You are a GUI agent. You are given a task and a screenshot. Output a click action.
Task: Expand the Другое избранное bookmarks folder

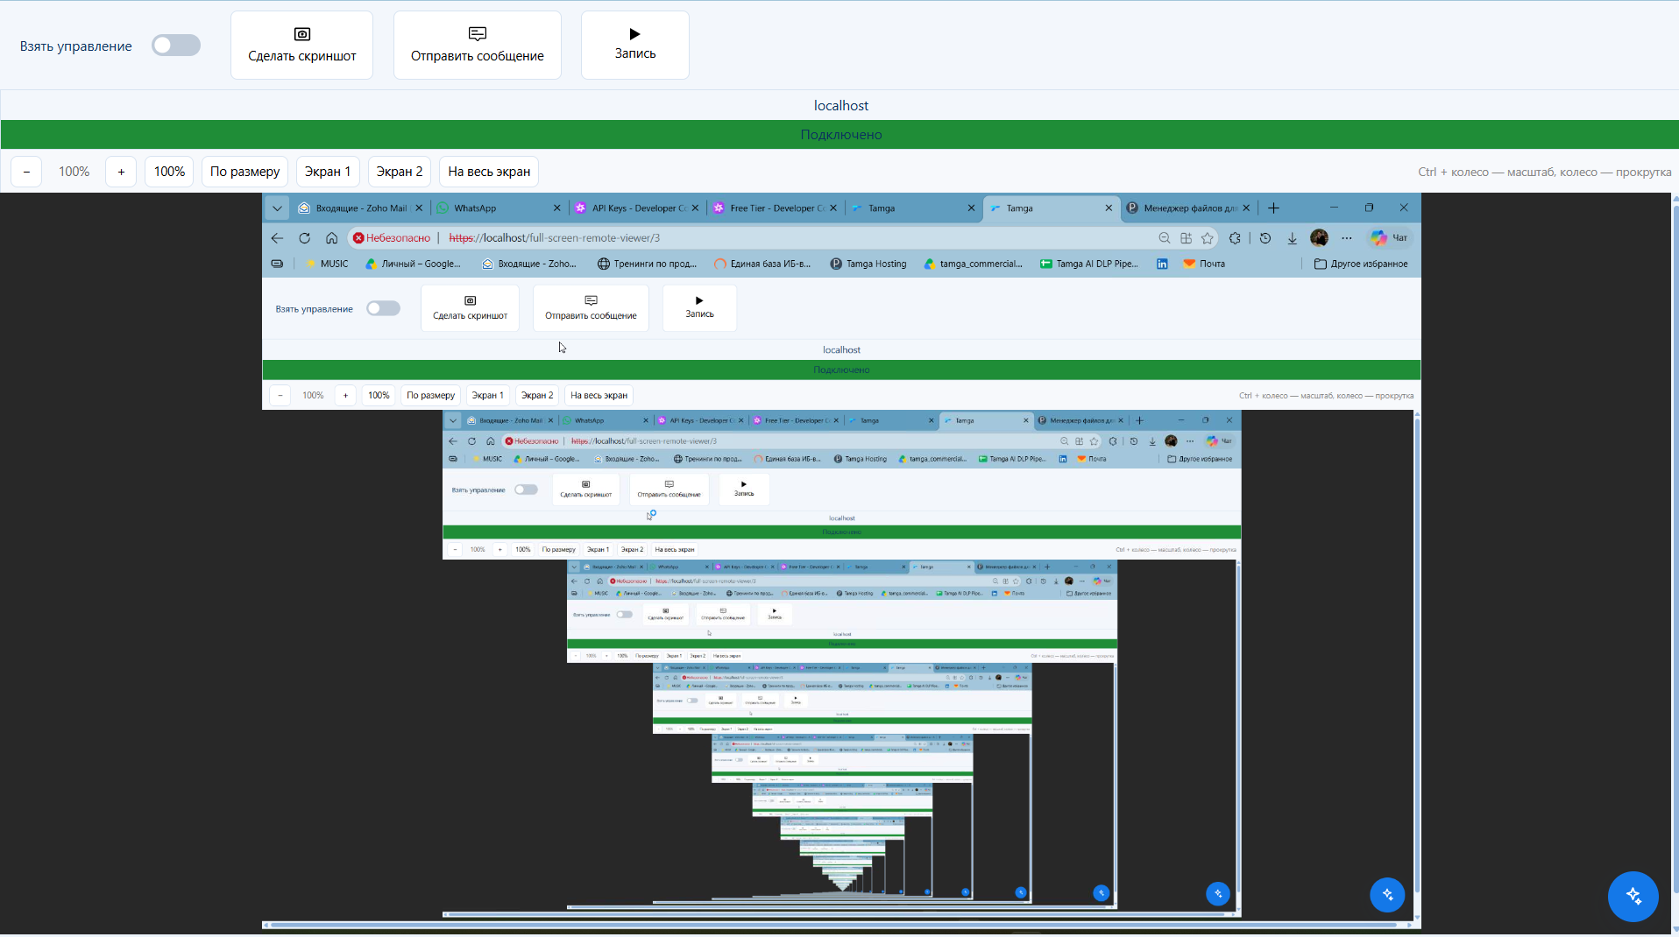pos(1361,264)
